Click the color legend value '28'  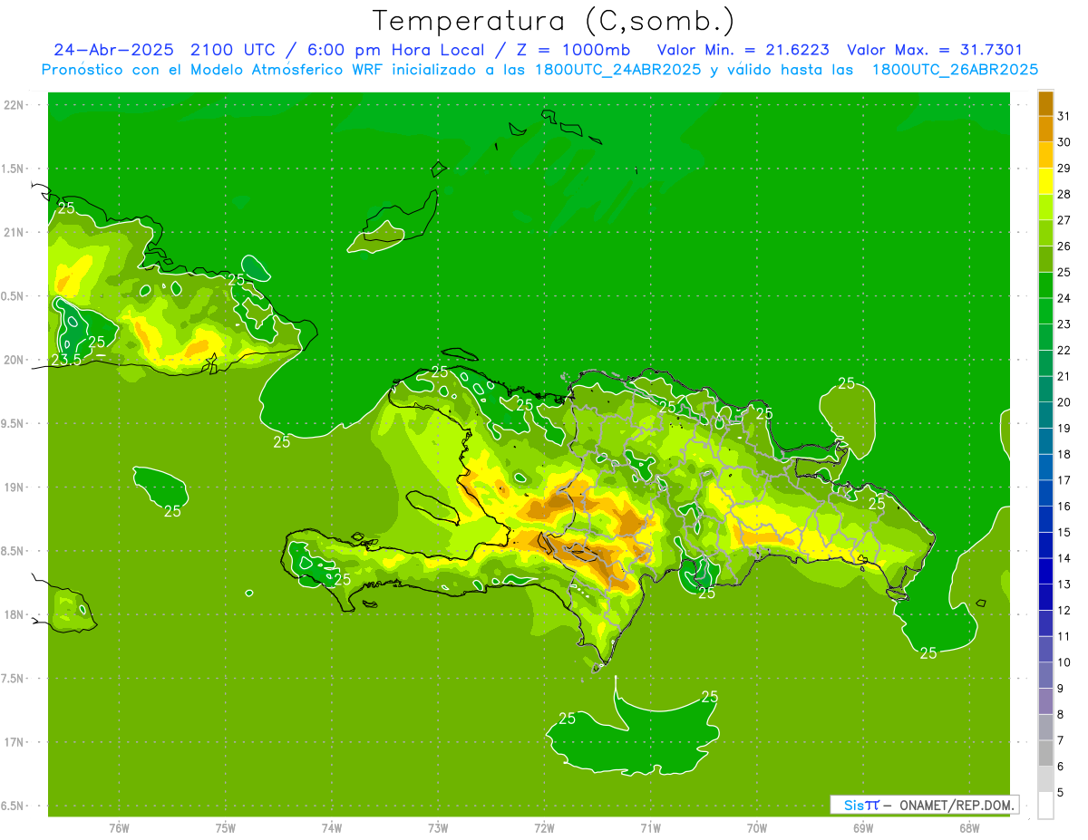coord(1064,194)
